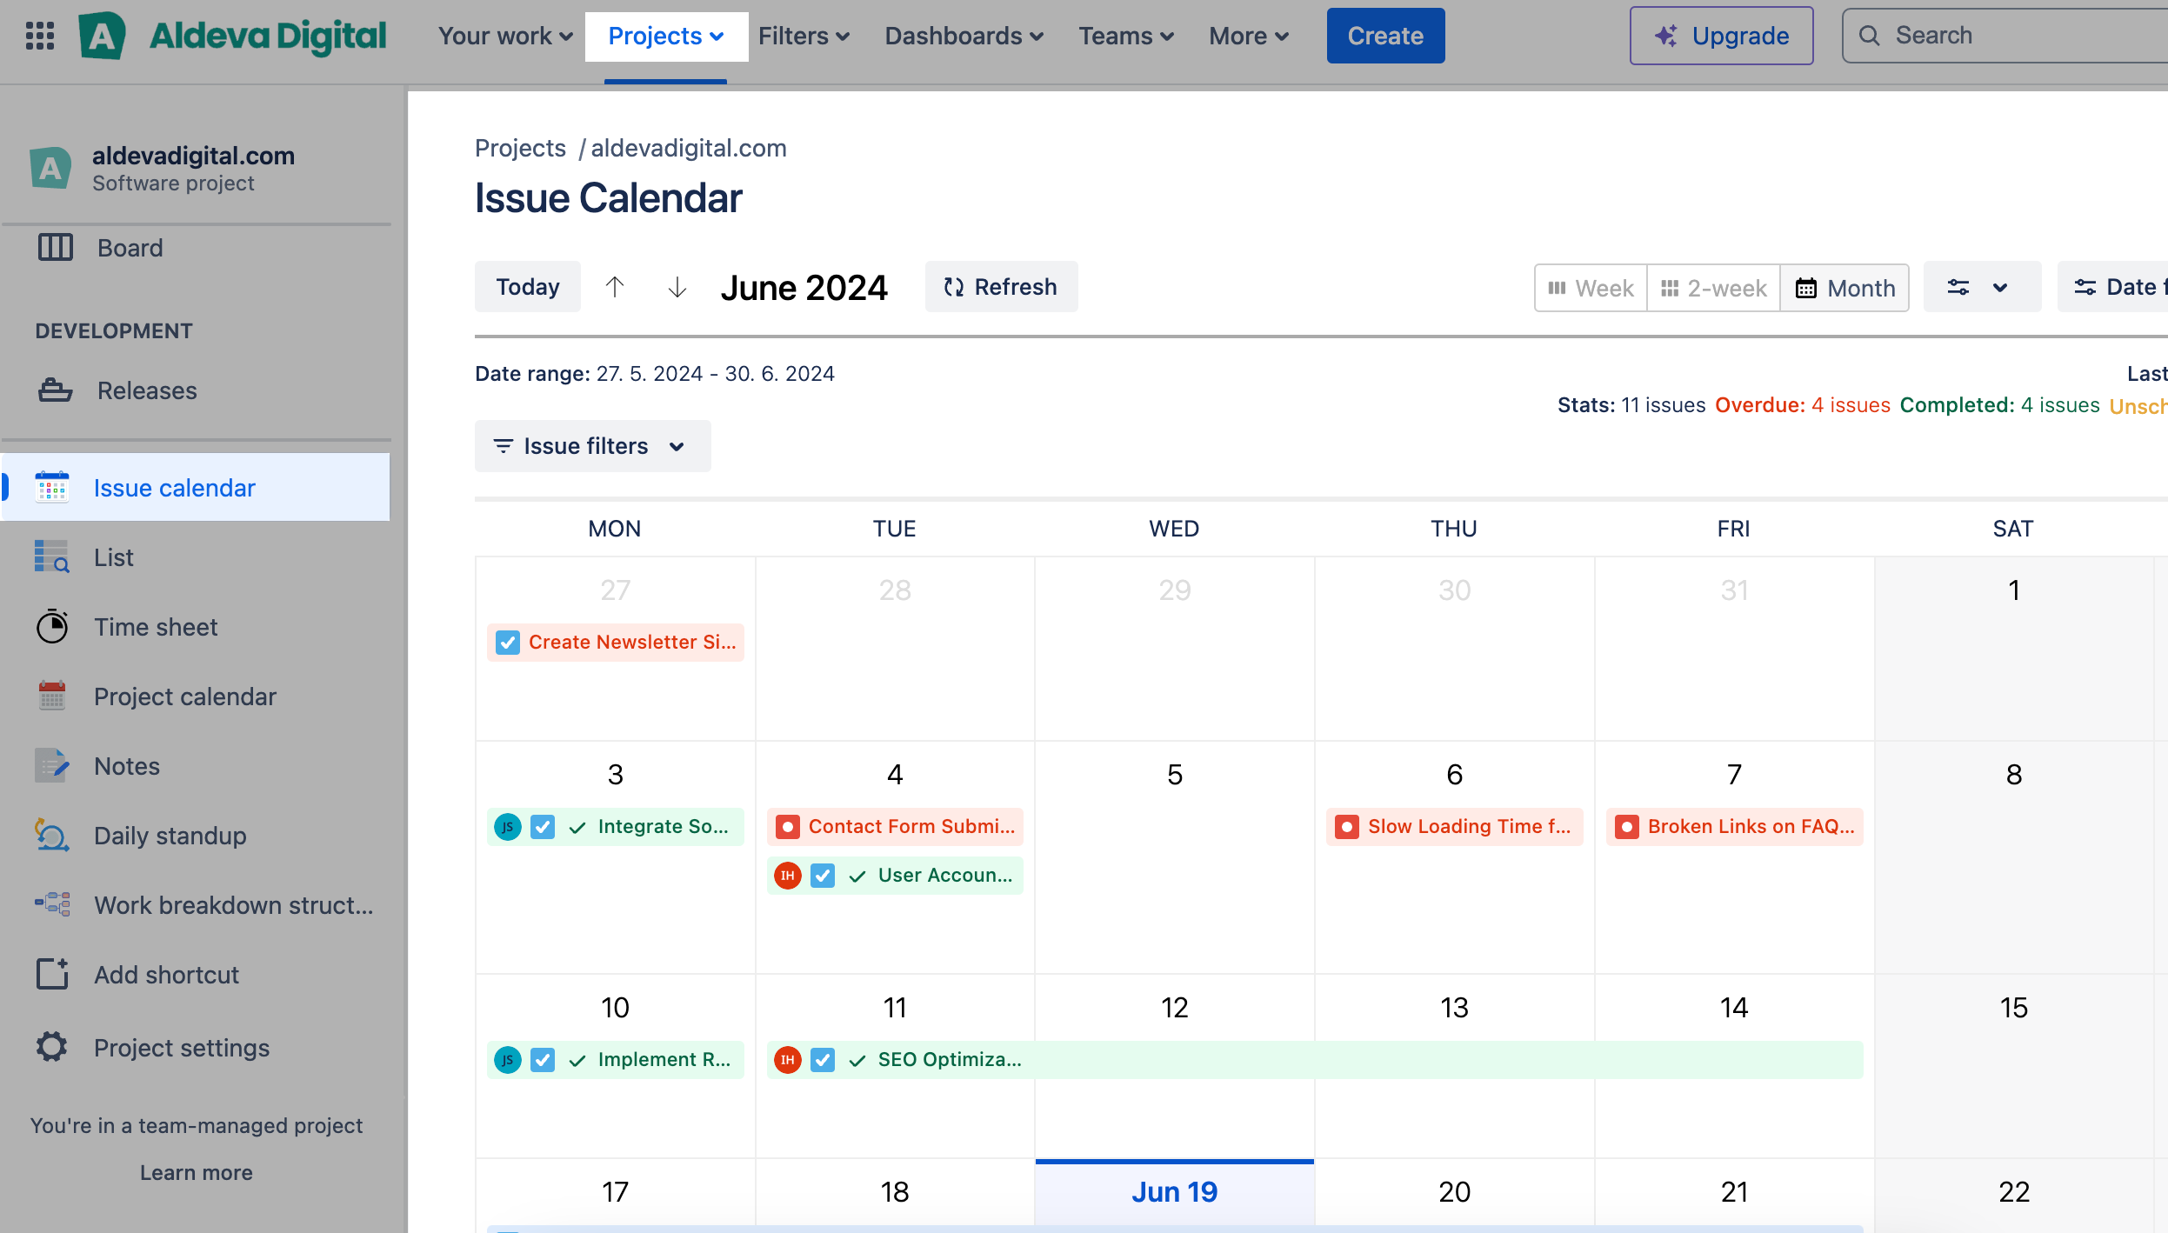Click the Search input field

2018,36
